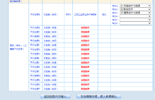Click school code 8601 cell
155x100 pixels.
point(68,15)
